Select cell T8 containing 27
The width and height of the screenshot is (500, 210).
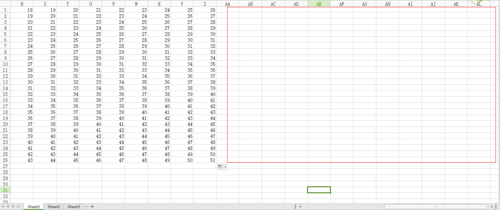(68, 52)
